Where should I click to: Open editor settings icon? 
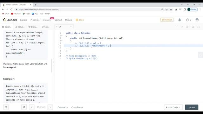tap(193, 27)
